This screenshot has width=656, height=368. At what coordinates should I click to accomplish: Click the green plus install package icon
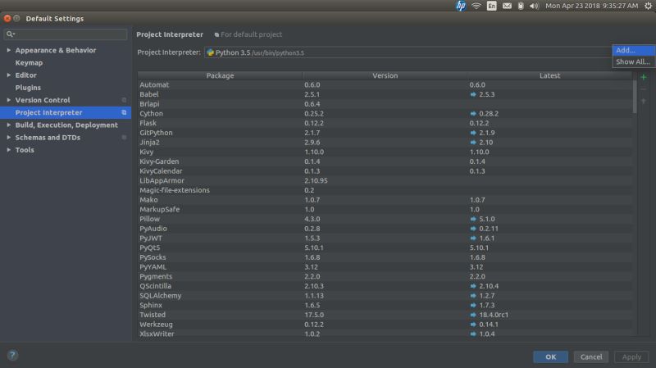click(x=644, y=77)
